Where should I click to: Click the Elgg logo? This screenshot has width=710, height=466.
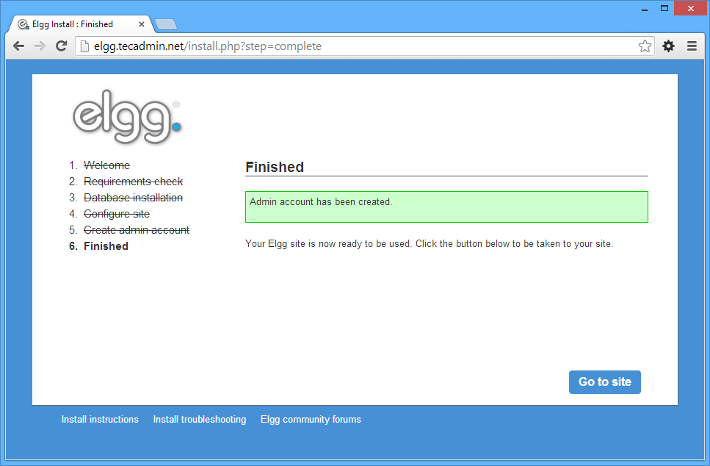(x=127, y=117)
